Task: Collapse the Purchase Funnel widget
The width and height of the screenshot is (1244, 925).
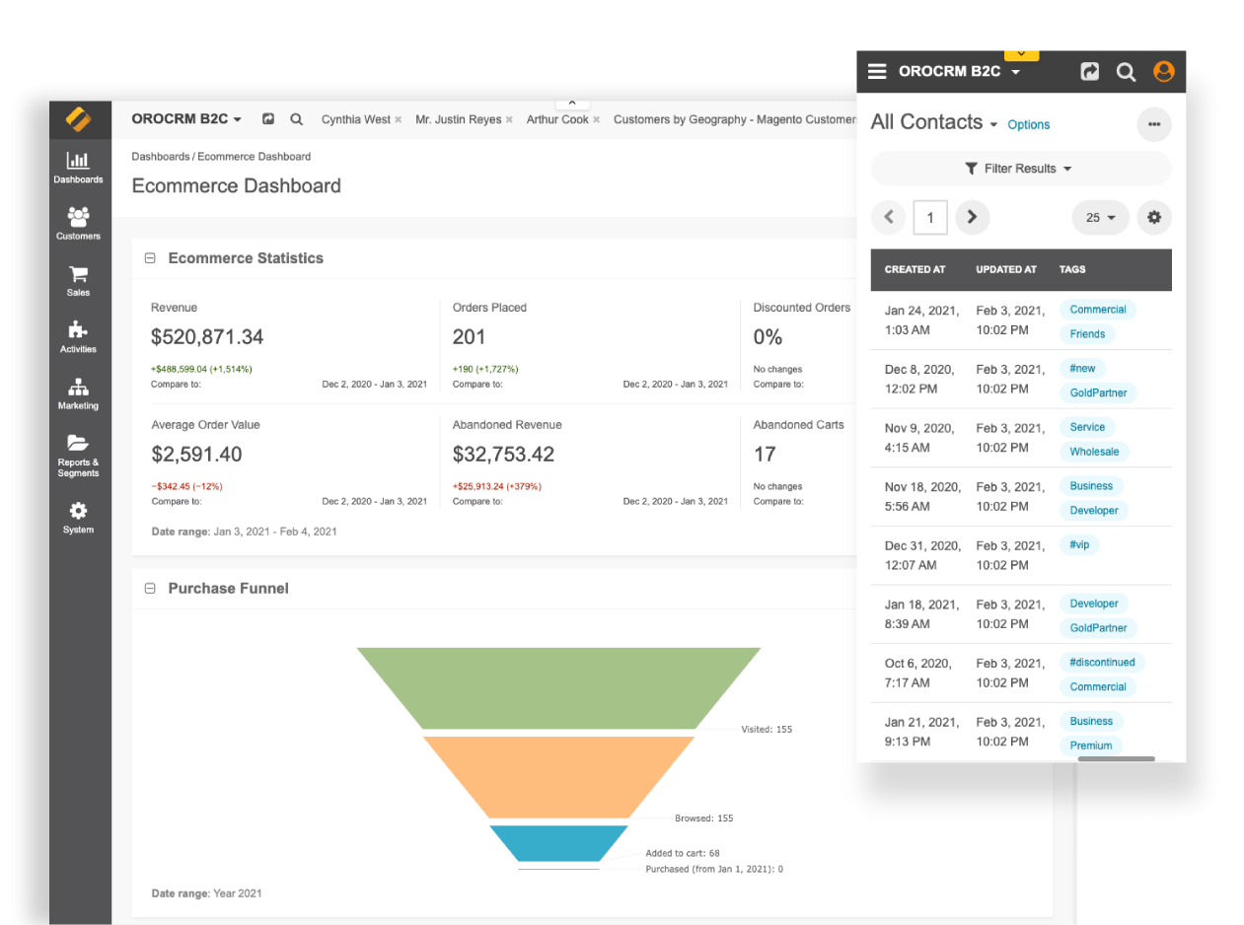Action: coord(151,589)
